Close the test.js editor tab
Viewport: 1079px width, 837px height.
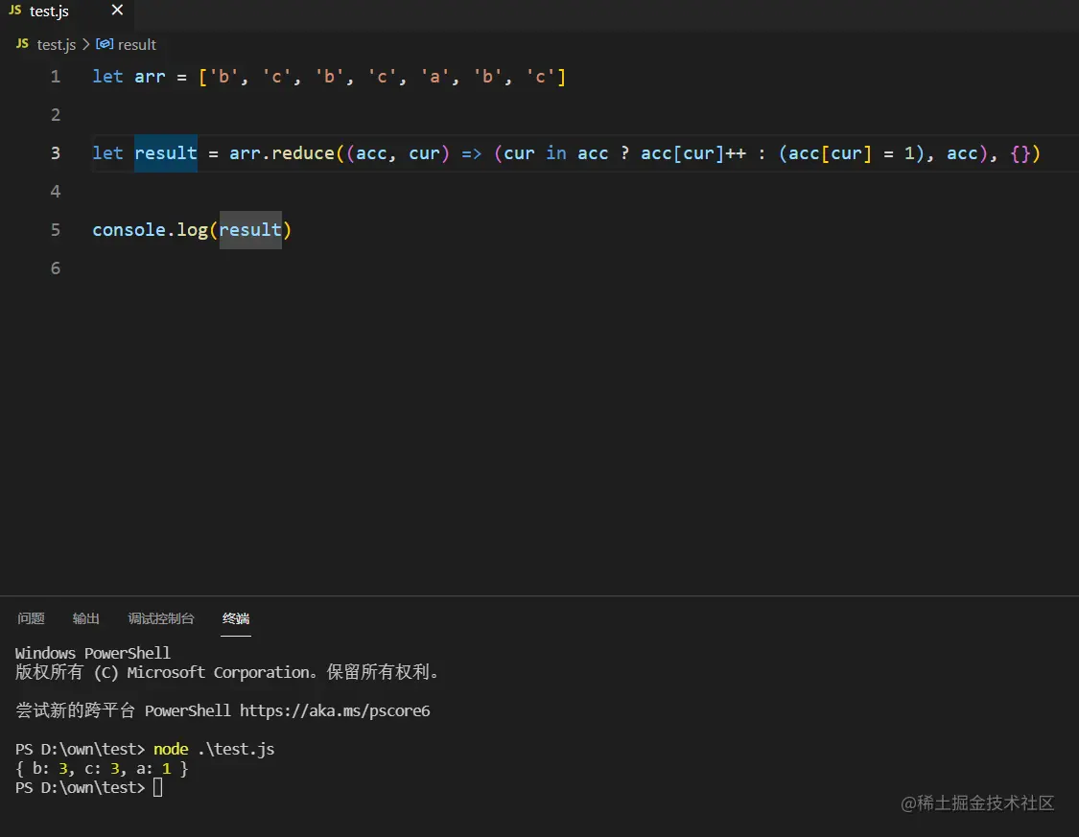116,12
